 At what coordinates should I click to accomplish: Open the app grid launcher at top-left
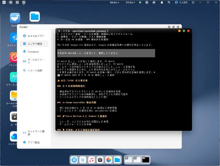(4, 2)
